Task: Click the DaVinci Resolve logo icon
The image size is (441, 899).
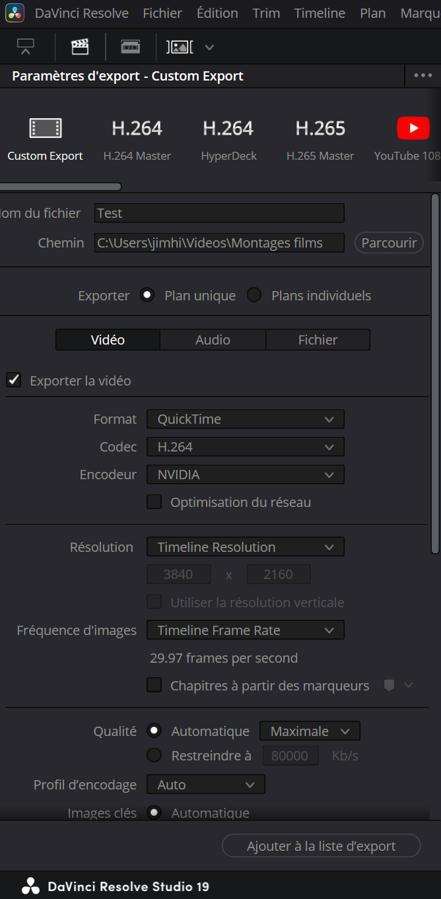Action: (15, 13)
